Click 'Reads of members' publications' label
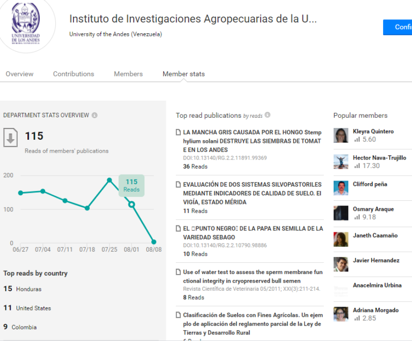The width and height of the screenshot is (412, 341). coord(67,151)
